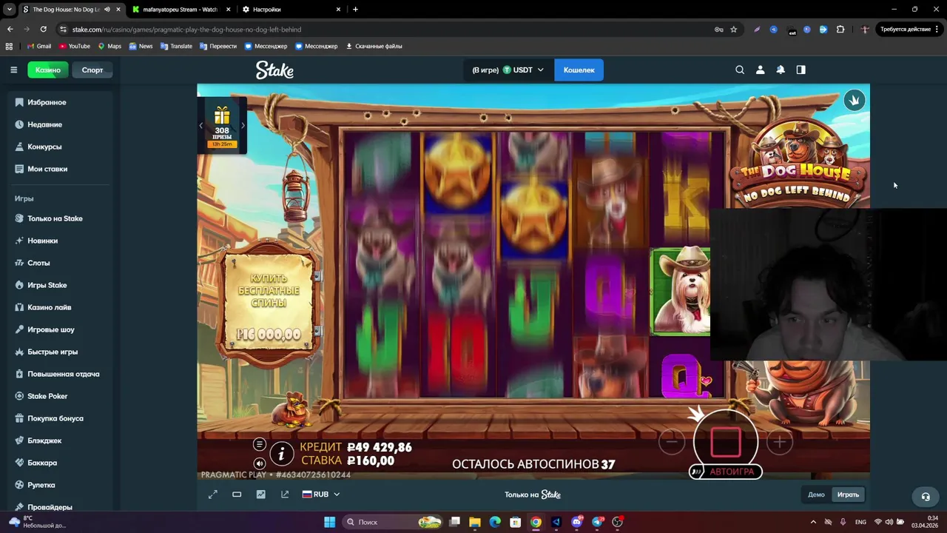Open the game info (i) icon
Screen dimensions: 947x533
click(x=281, y=454)
